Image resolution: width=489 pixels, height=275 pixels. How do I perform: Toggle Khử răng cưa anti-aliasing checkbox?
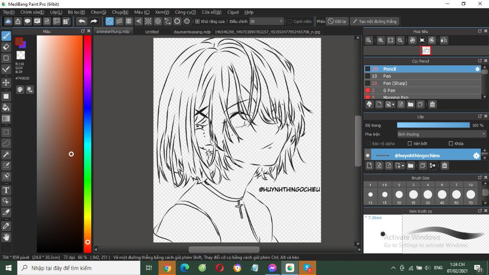pos(197,21)
